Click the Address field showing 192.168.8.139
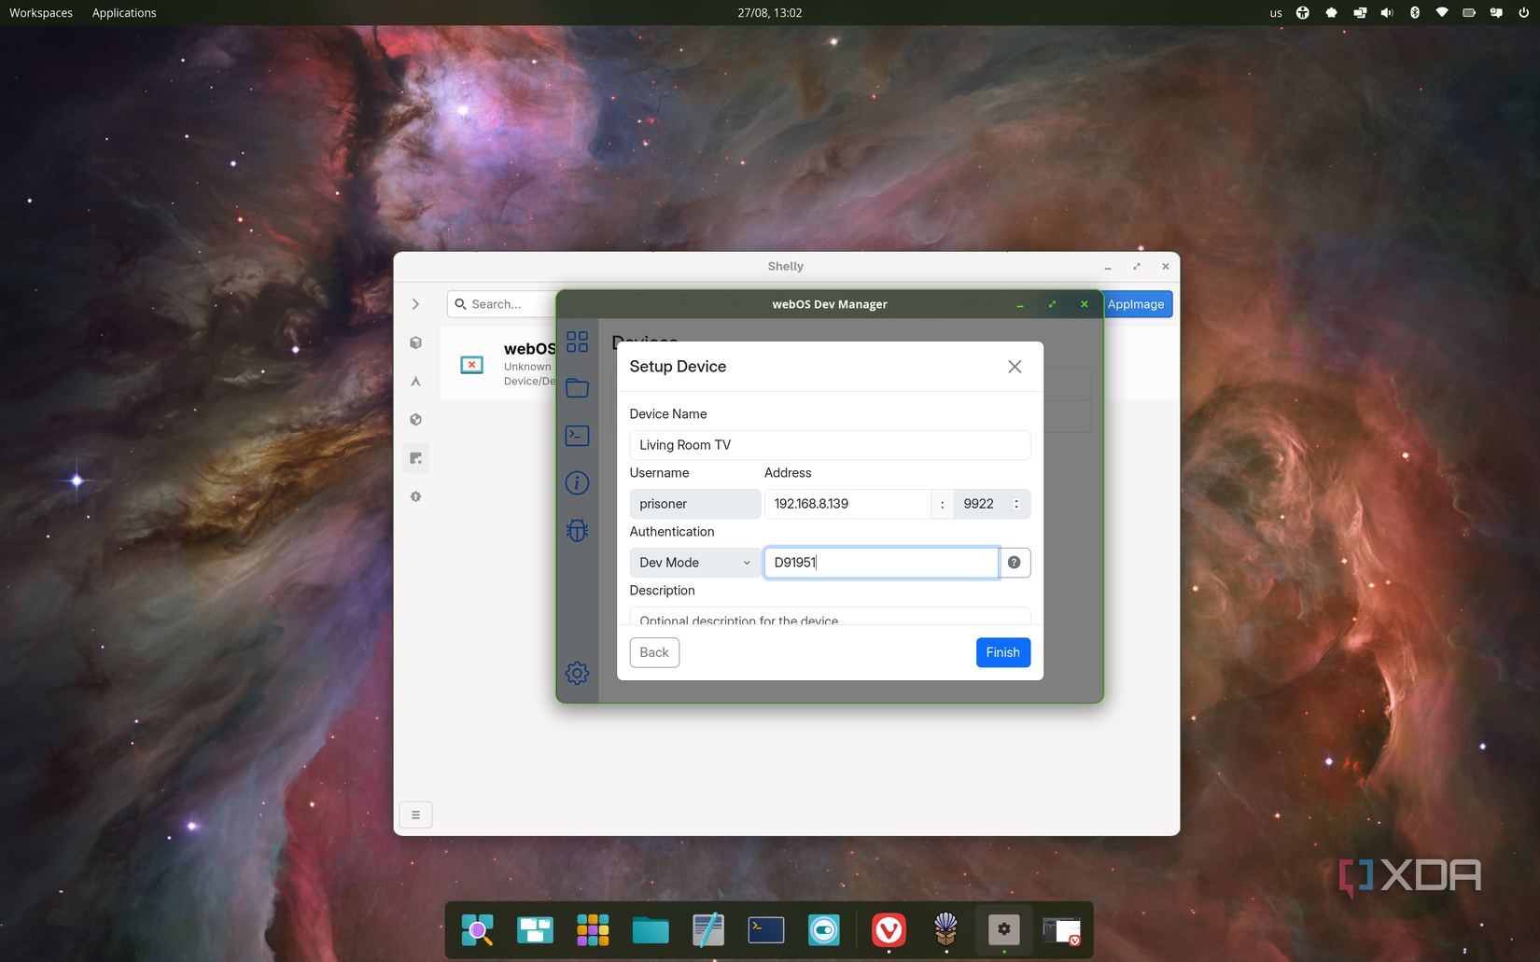 click(847, 504)
